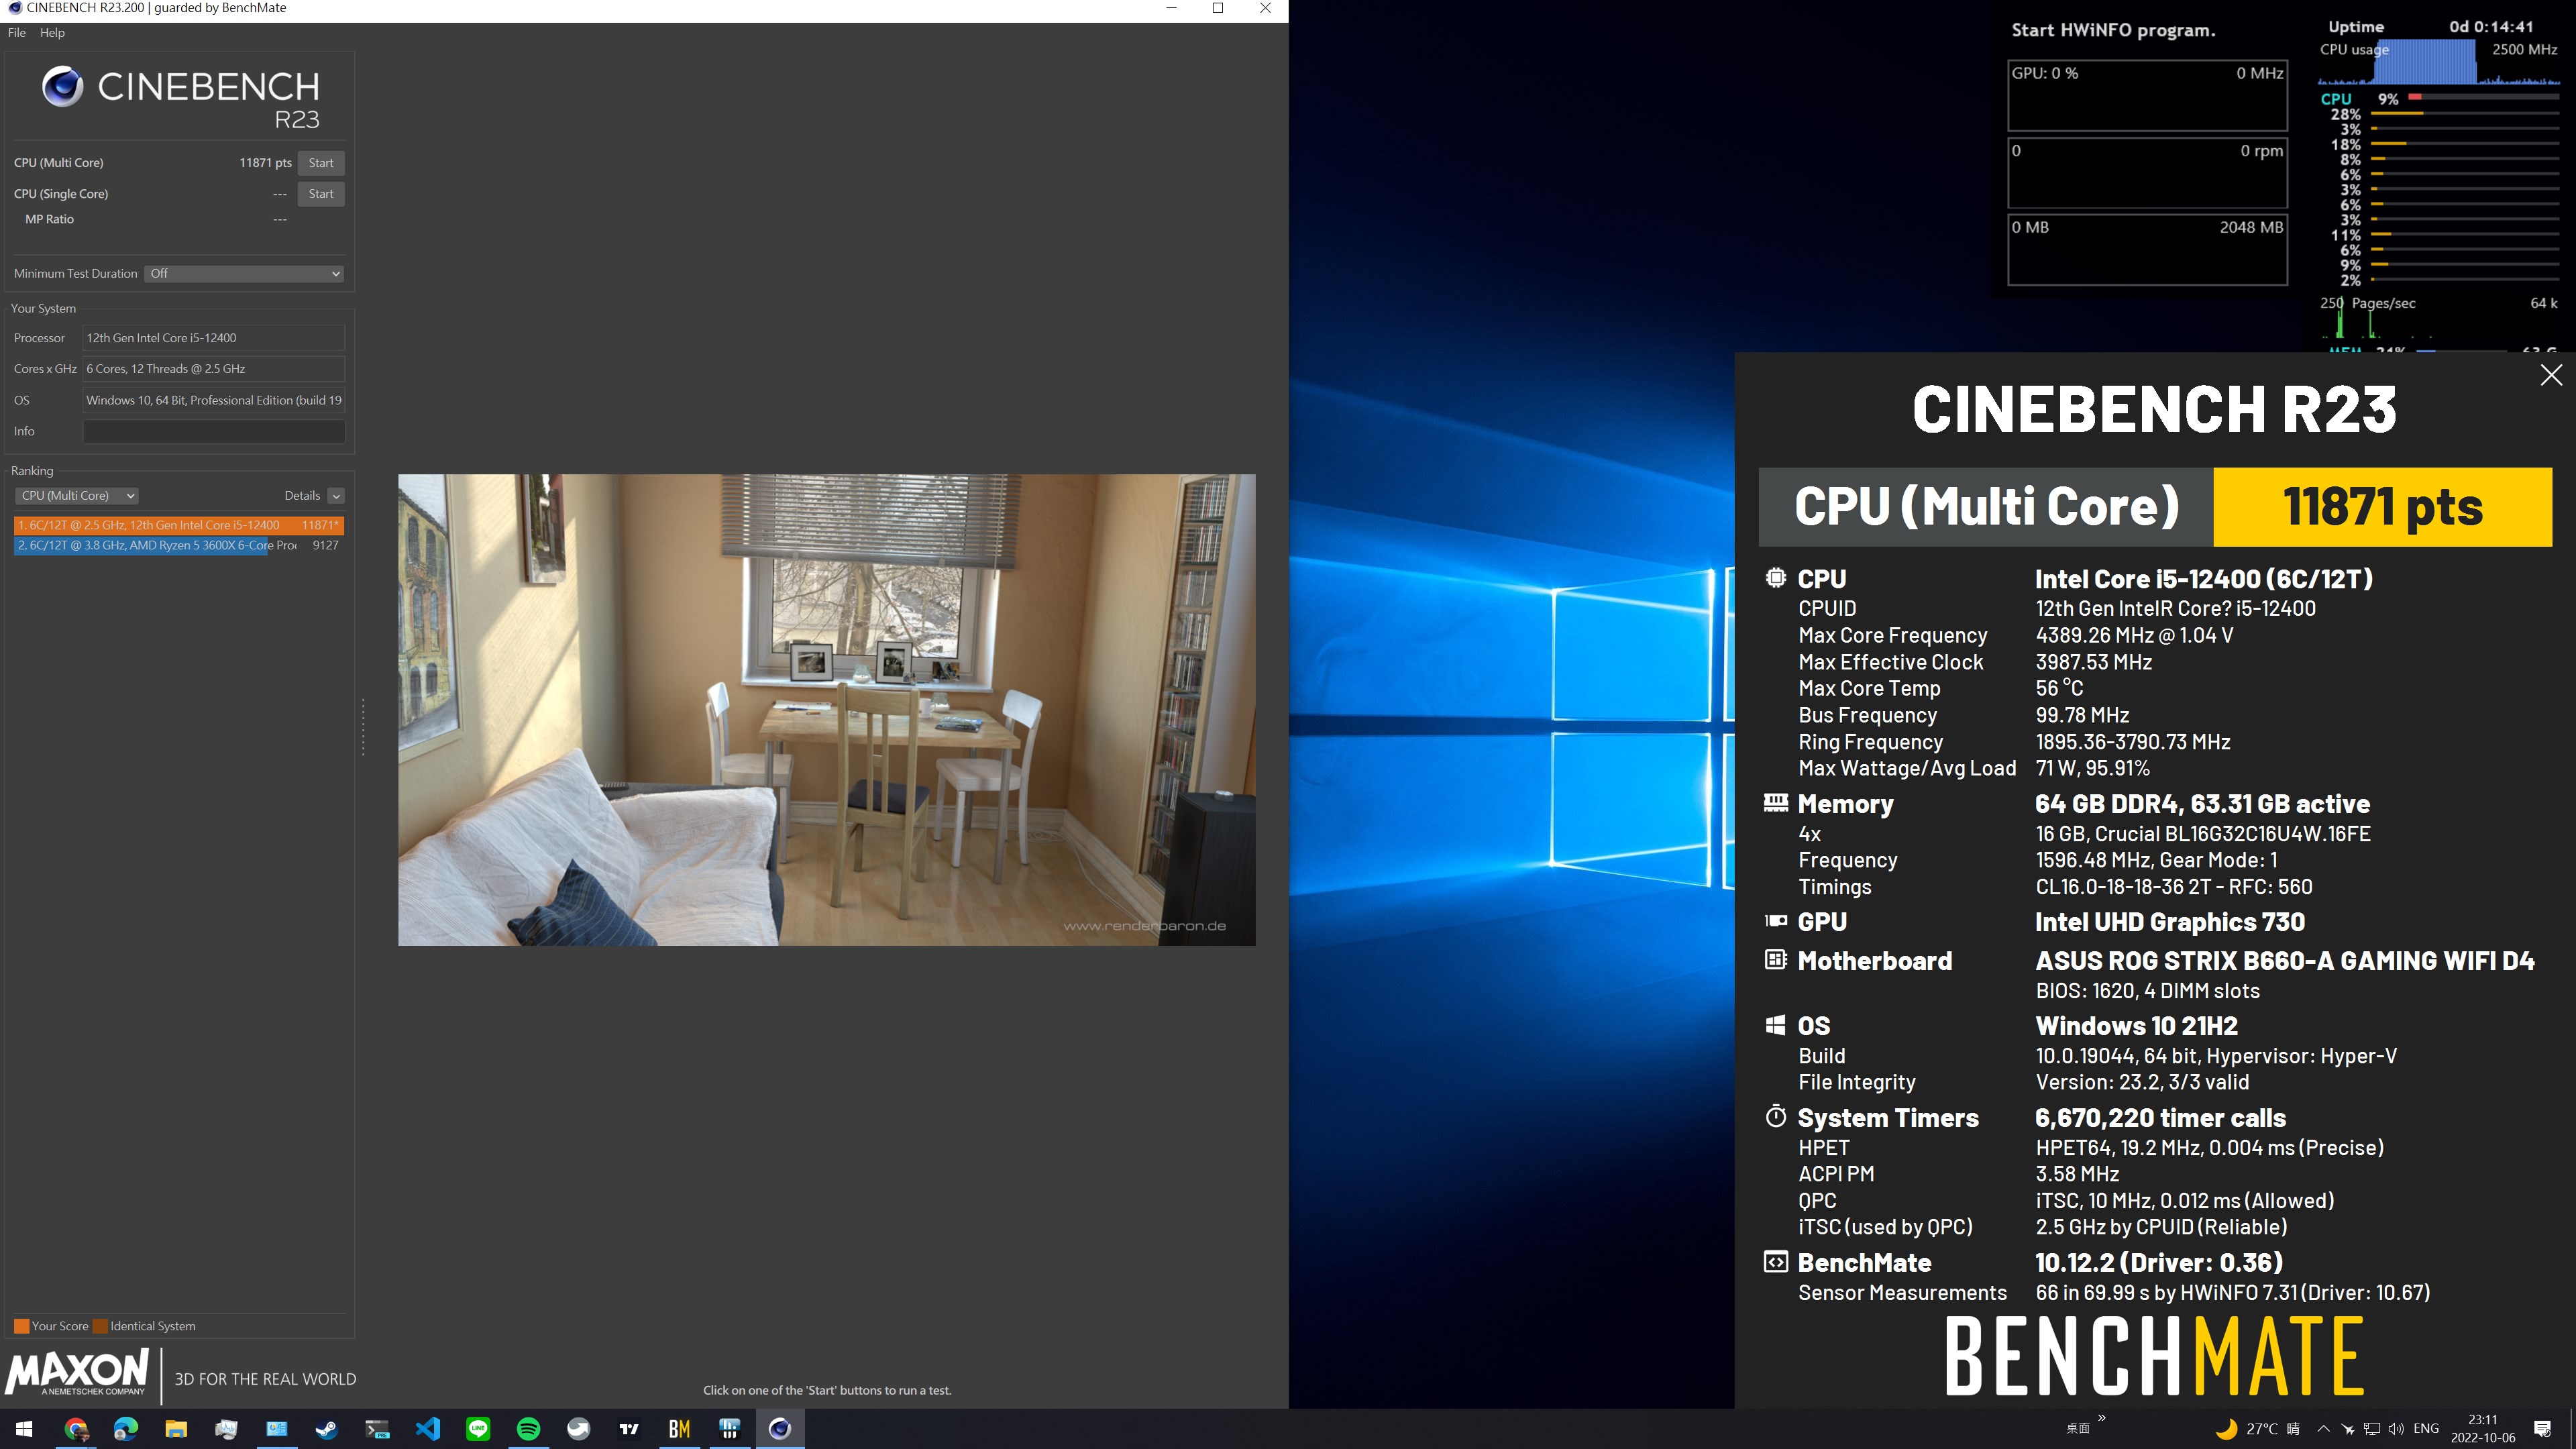Open the notification center icon

point(2542,1429)
